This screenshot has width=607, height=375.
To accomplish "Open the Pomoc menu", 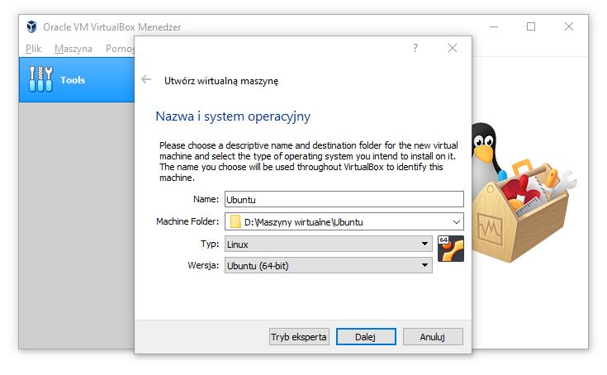I will (x=120, y=49).
